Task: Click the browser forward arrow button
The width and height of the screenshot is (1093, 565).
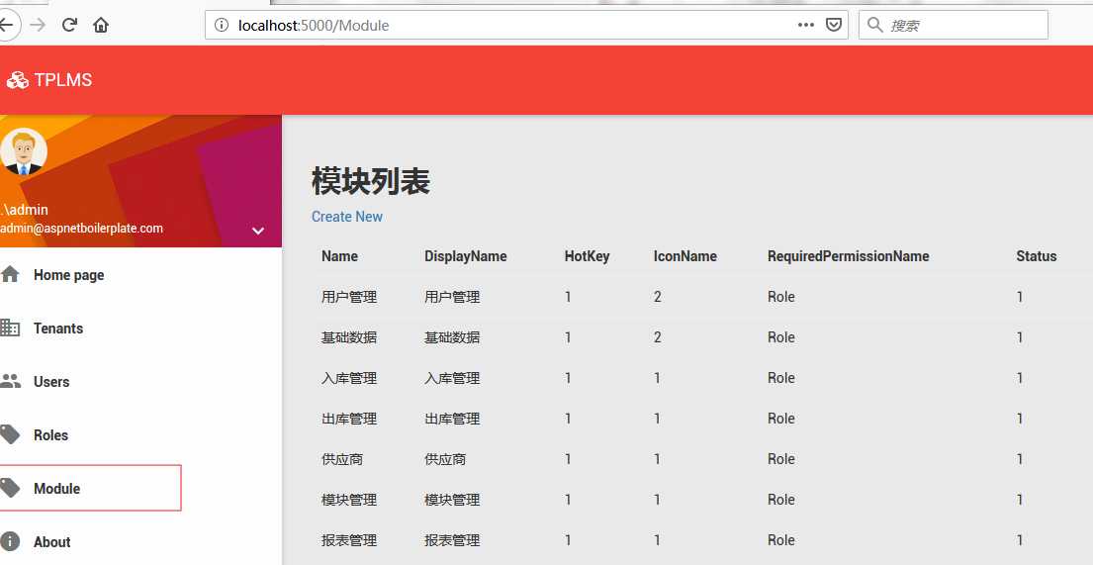Action: click(38, 25)
